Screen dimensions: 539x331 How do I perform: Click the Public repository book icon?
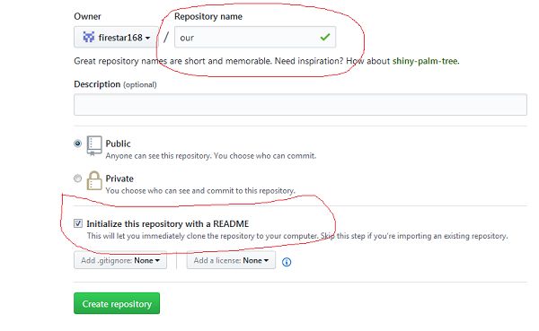pyautogui.click(x=94, y=145)
